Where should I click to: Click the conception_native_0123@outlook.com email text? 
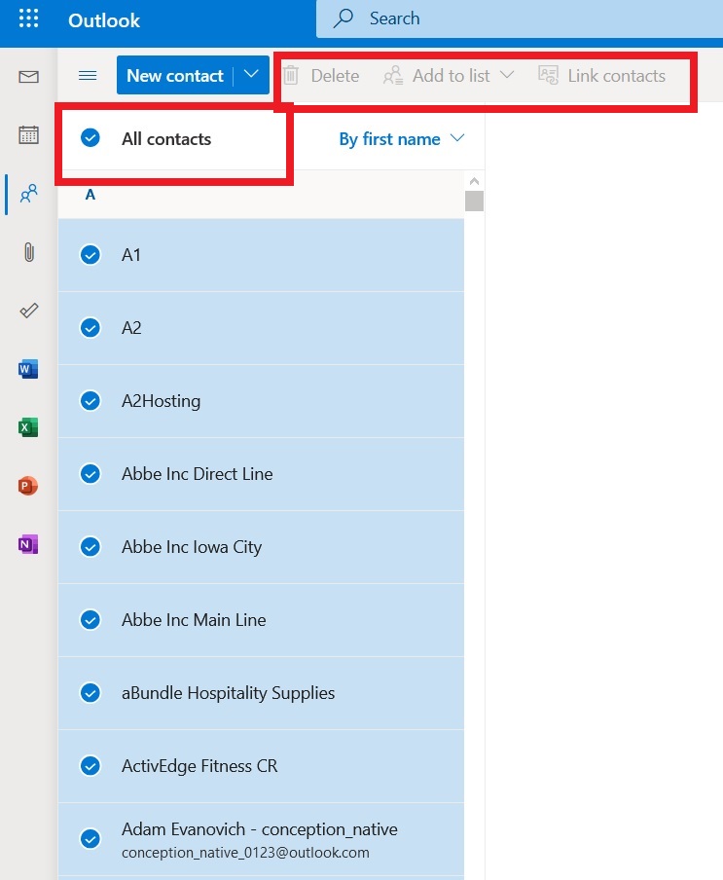(x=245, y=853)
